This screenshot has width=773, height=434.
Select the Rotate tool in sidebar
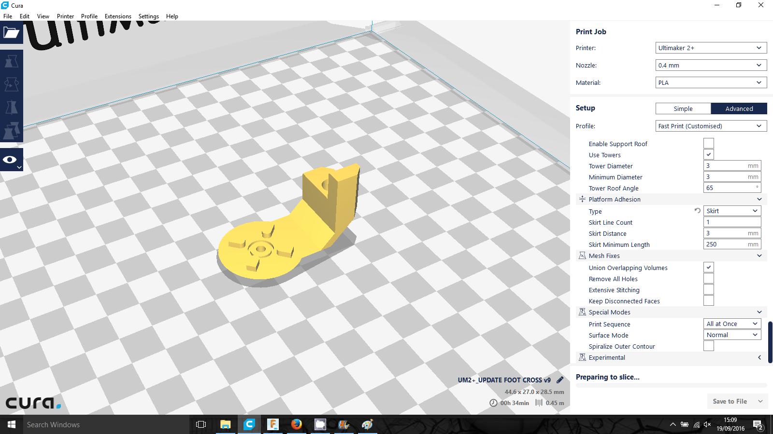point(11,84)
